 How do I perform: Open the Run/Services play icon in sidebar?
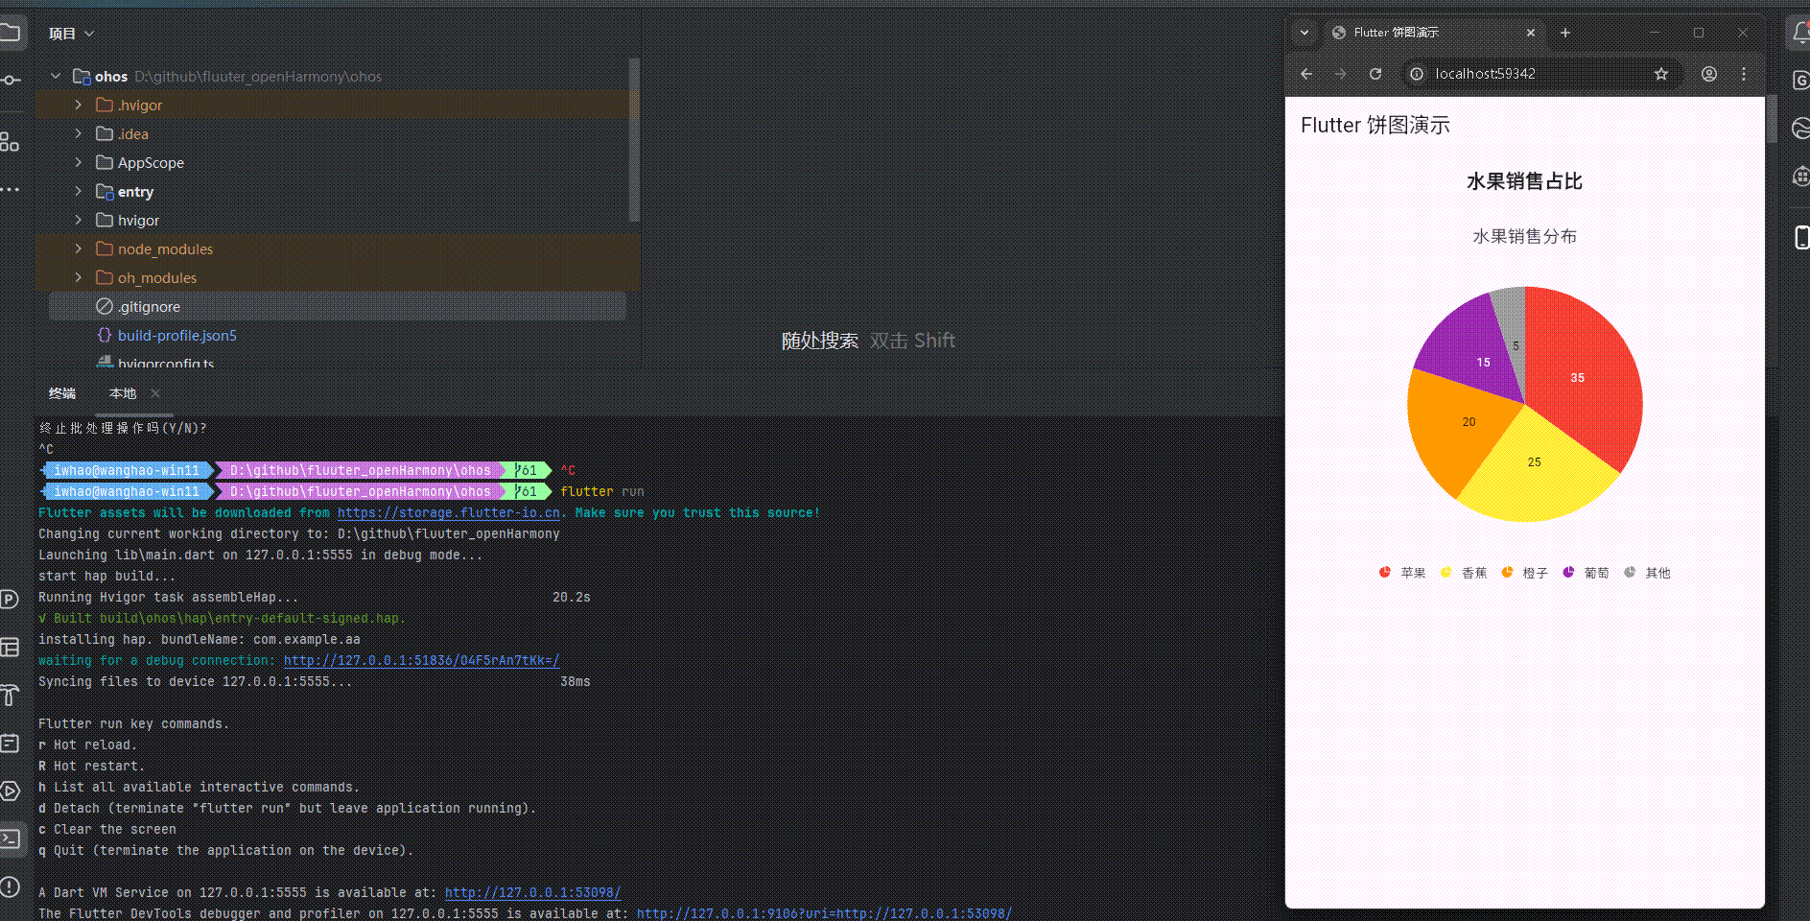click(10, 791)
